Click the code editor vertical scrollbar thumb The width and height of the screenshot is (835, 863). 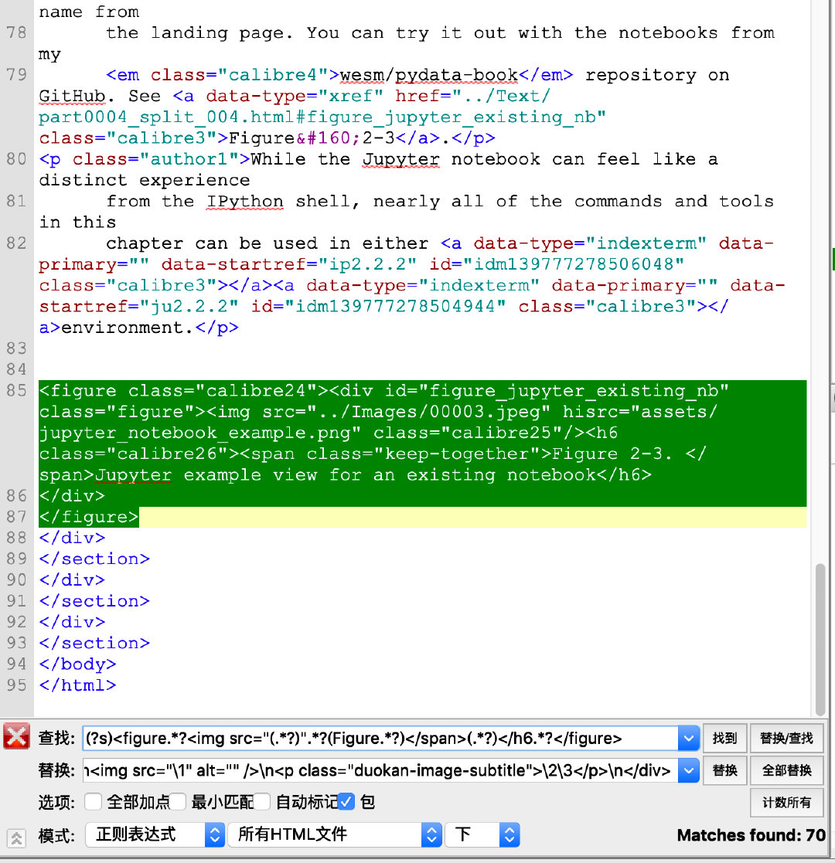pos(820,638)
